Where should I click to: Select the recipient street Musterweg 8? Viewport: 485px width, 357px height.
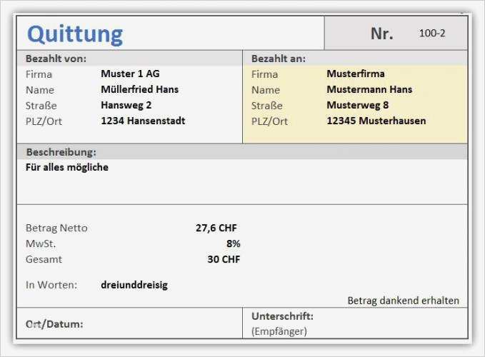pos(358,105)
